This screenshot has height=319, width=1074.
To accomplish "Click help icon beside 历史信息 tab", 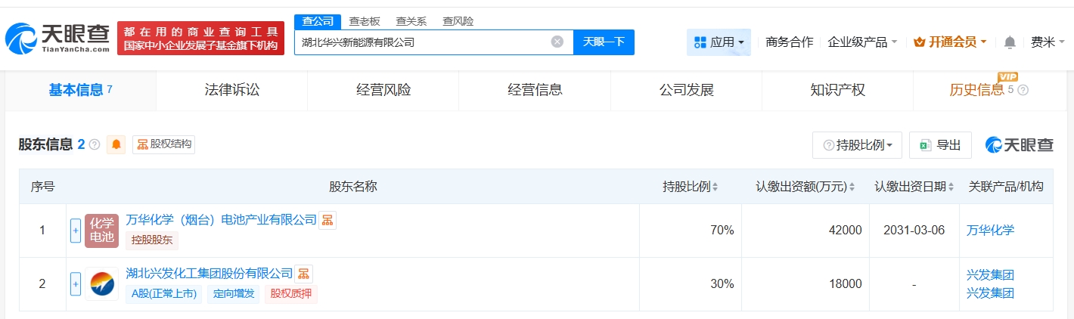I will pyautogui.click(x=1023, y=91).
